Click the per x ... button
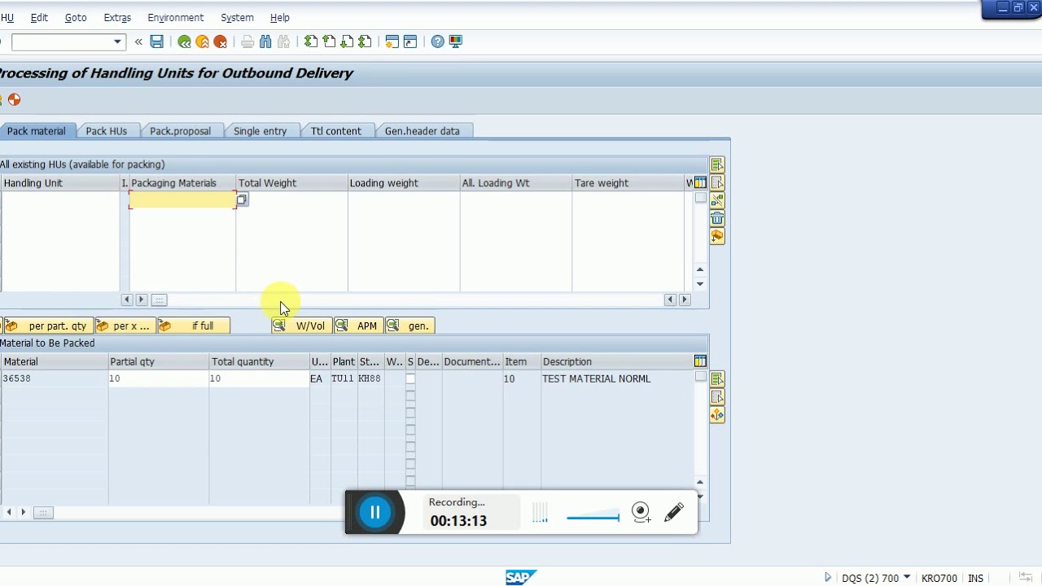This screenshot has width=1042, height=586. [x=125, y=326]
